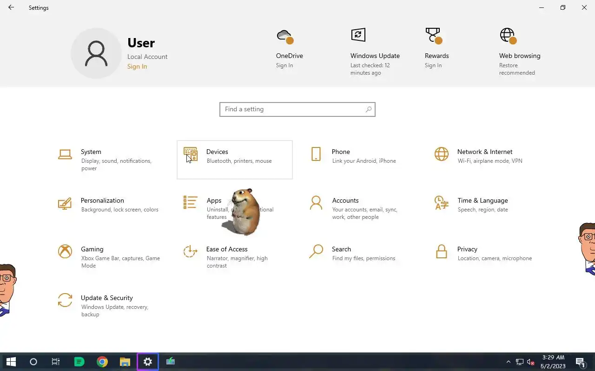The image size is (595, 371).
Task: Open the green notes app on taskbar
Action: pyautogui.click(x=79, y=362)
